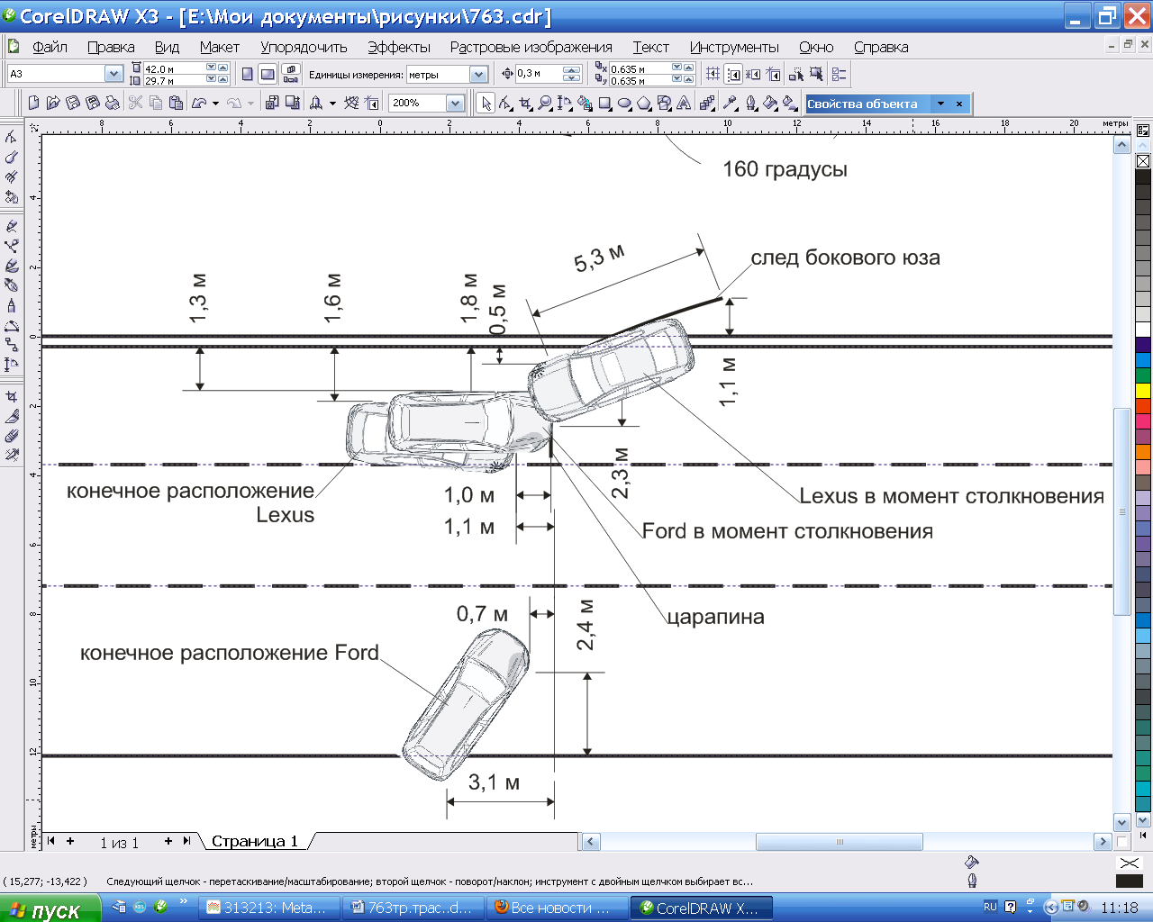
Task: Toggle Dynamic guides button
Action: pos(774,74)
